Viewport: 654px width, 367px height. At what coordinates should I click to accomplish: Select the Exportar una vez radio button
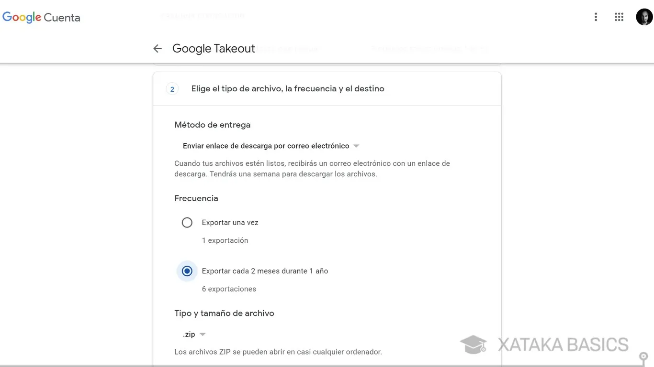pos(187,223)
